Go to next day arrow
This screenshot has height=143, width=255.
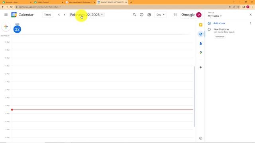(x=64, y=15)
